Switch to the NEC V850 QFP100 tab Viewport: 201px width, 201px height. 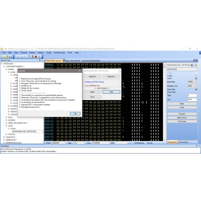73,61
